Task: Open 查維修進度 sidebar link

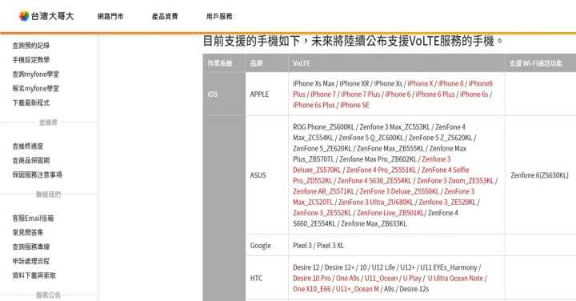Action: click(28, 146)
